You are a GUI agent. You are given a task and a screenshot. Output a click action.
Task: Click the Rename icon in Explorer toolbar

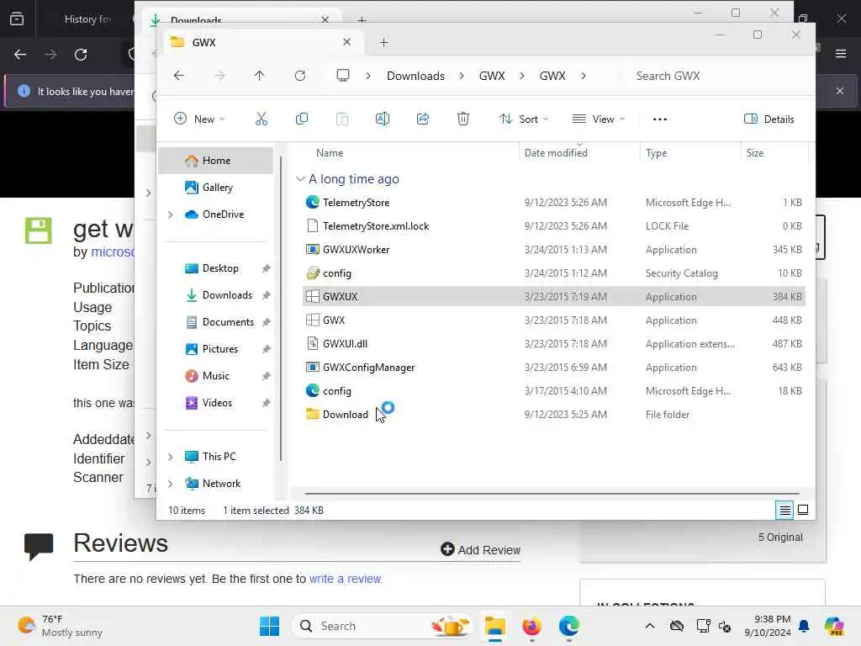pos(383,119)
